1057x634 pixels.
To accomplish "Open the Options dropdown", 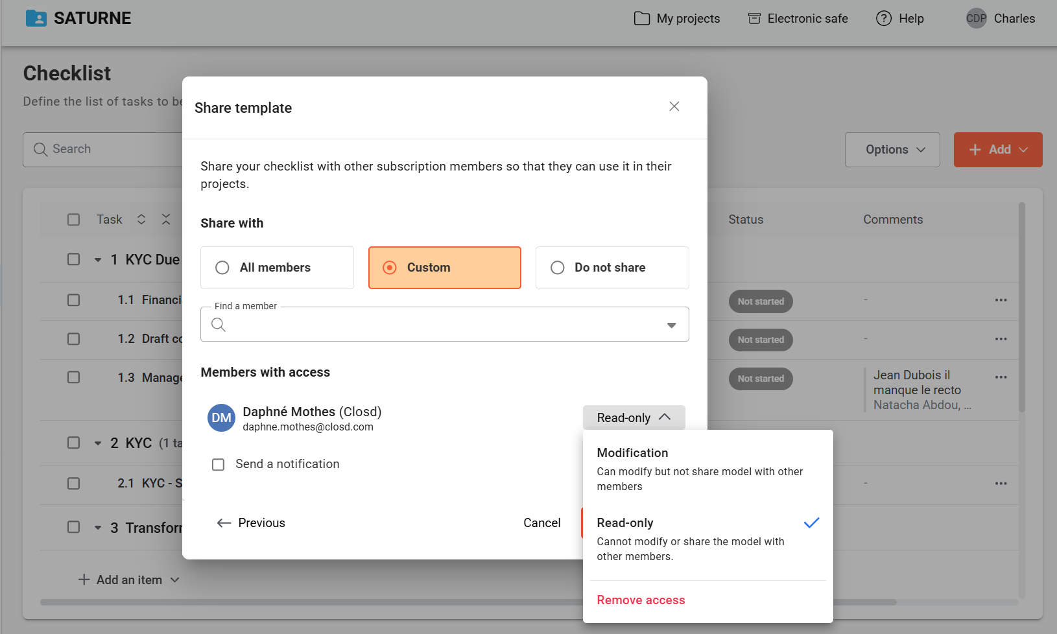I will click(x=892, y=150).
